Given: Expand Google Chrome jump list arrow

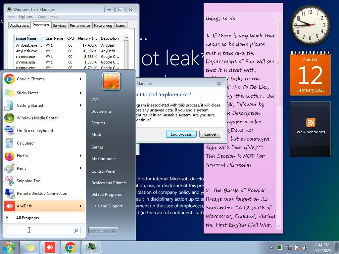Looking at the screenshot, I should 81,79.
